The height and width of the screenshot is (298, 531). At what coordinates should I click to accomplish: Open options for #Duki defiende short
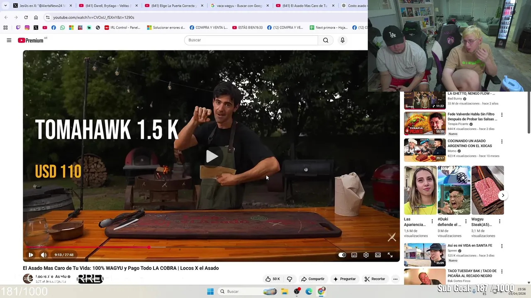465,221
